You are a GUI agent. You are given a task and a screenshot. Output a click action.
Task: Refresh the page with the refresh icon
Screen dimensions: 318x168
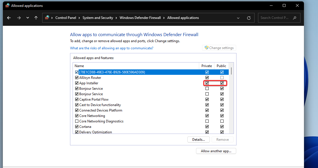tap(249, 18)
